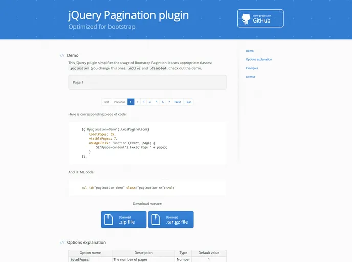
Task: Open Options explanation sidebar link
Action: pyautogui.click(x=258, y=59)
